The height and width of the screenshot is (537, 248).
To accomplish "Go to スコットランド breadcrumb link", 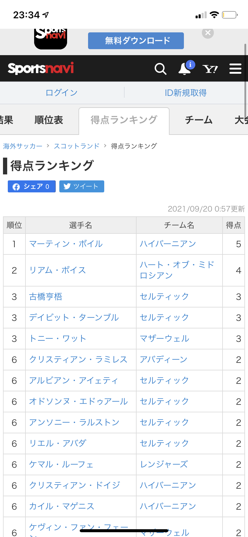I will 76,146.
